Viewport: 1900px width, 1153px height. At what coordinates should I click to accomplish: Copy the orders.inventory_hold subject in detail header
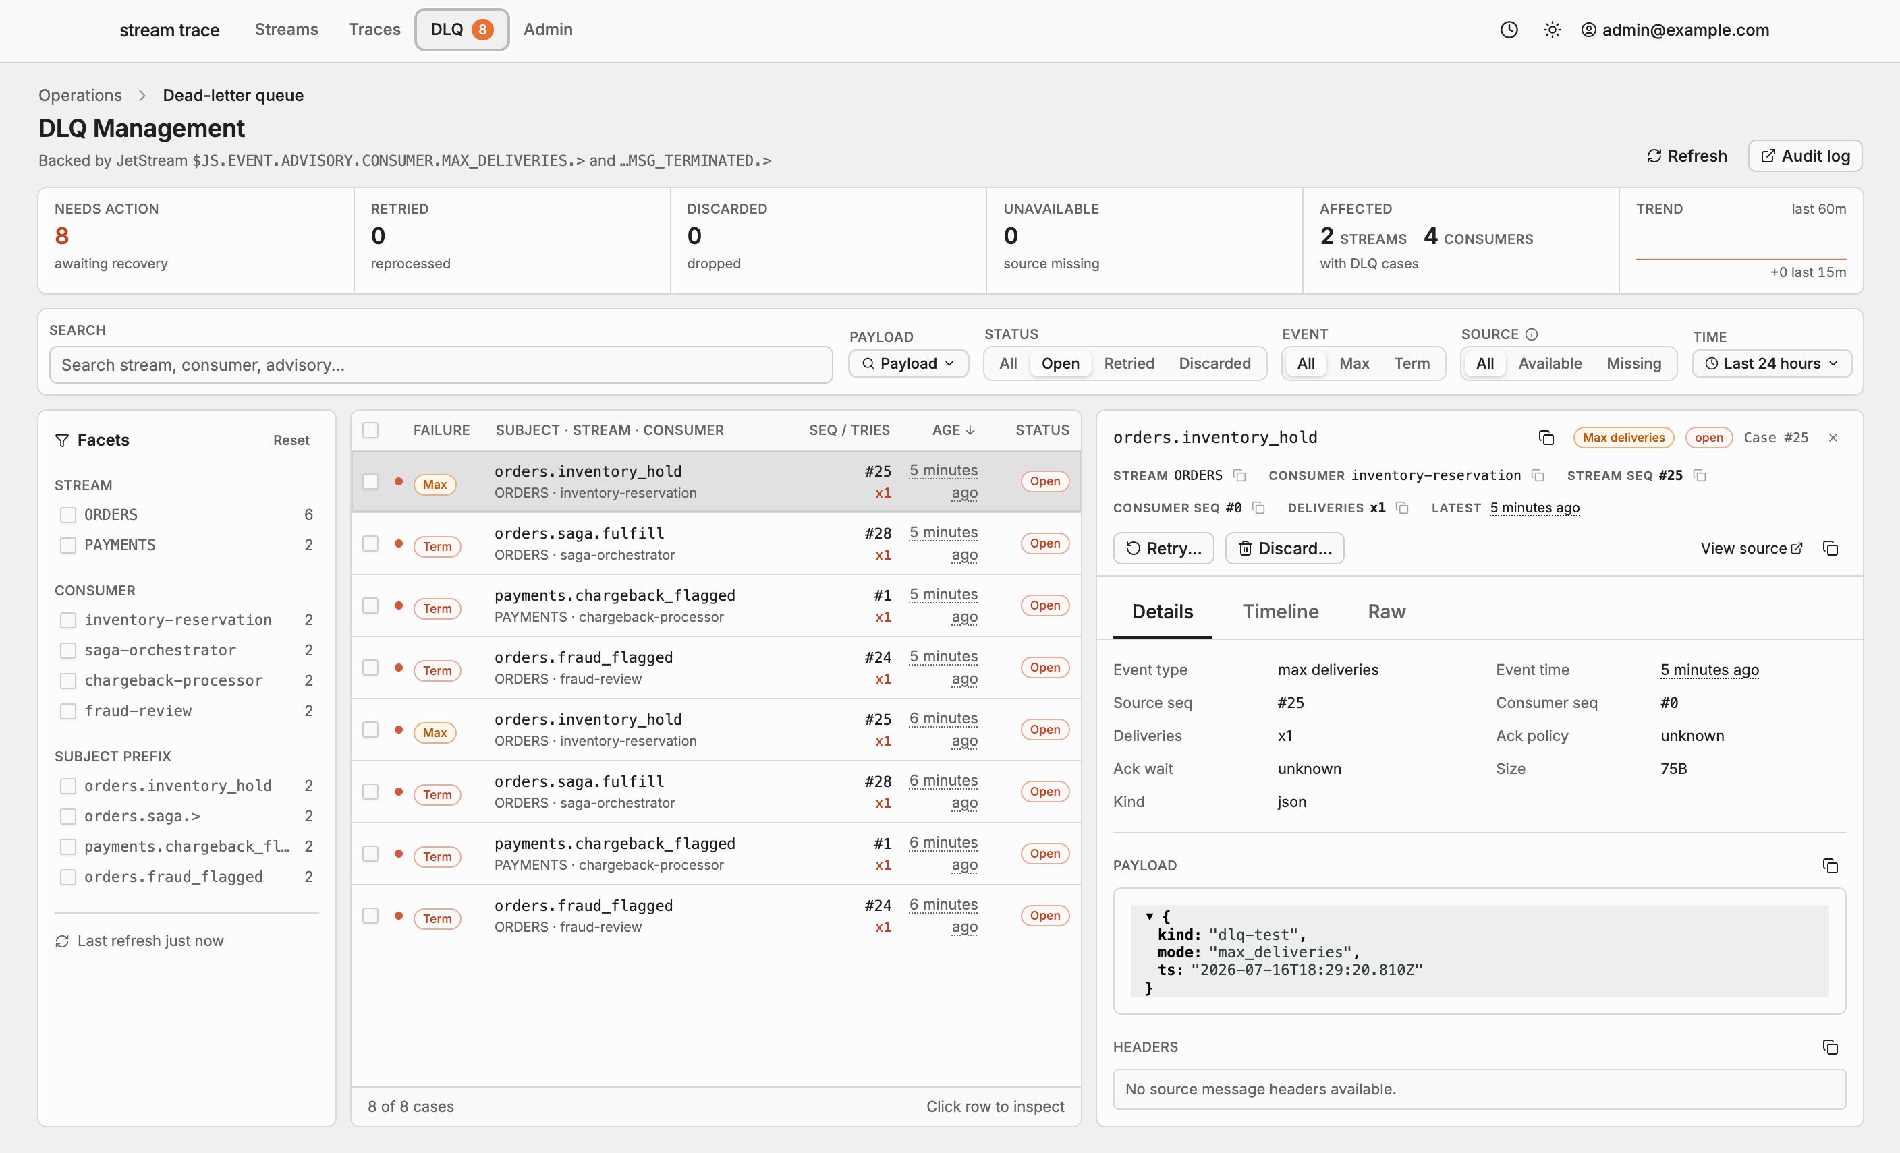tap(1546, 438)
